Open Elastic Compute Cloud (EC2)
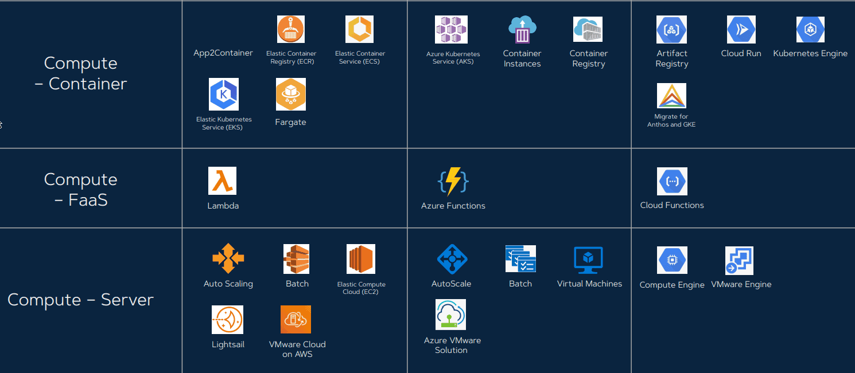 point(360,258)
